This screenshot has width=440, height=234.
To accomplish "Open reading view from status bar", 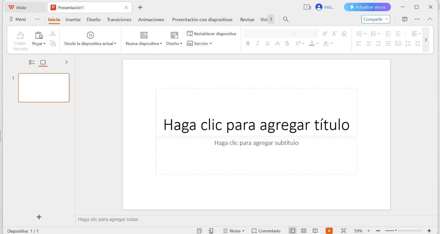I will click(314, 230).
